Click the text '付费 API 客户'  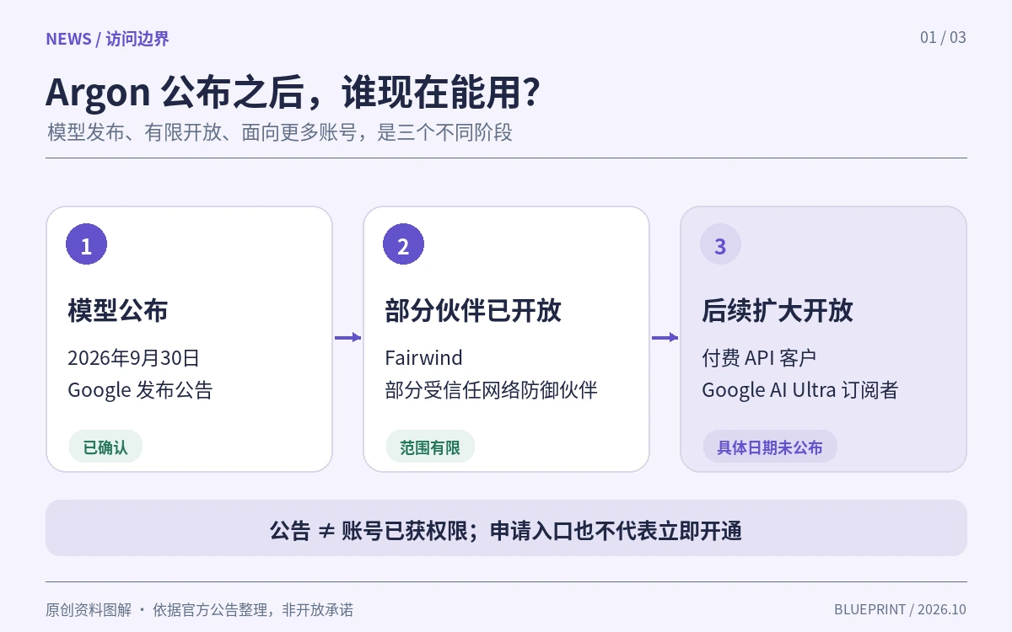(x=759, y=357)
